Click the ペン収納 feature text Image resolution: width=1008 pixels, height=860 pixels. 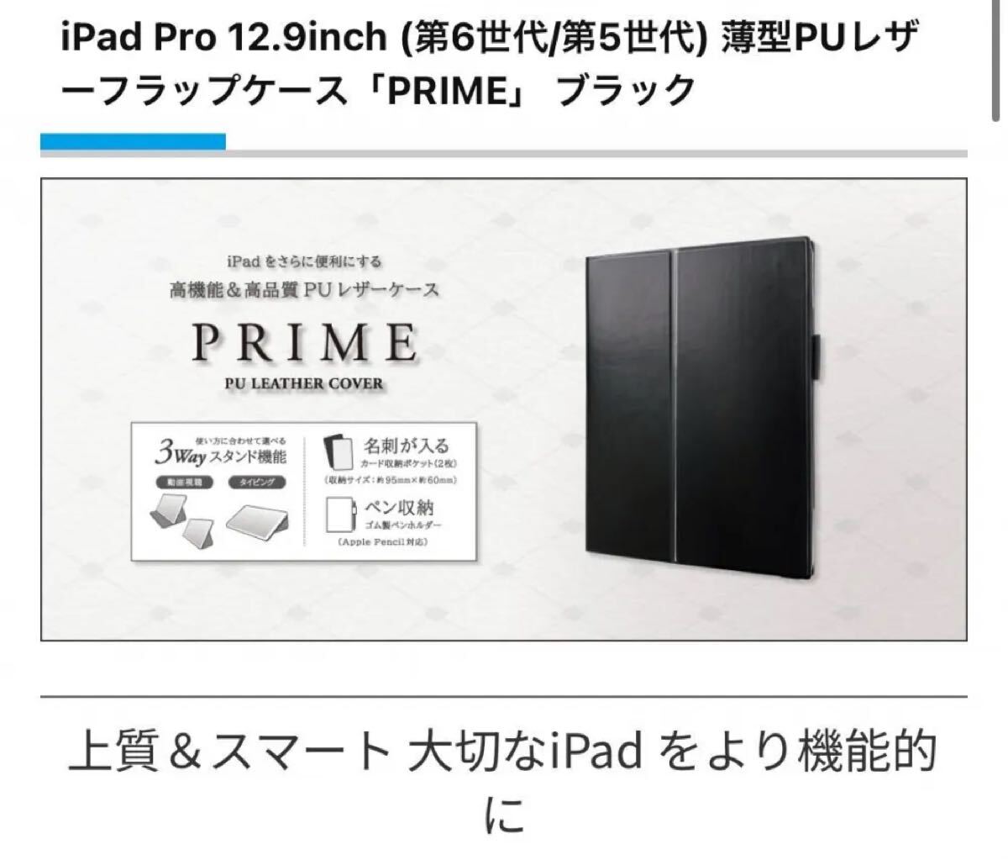(x=399, y=508)
